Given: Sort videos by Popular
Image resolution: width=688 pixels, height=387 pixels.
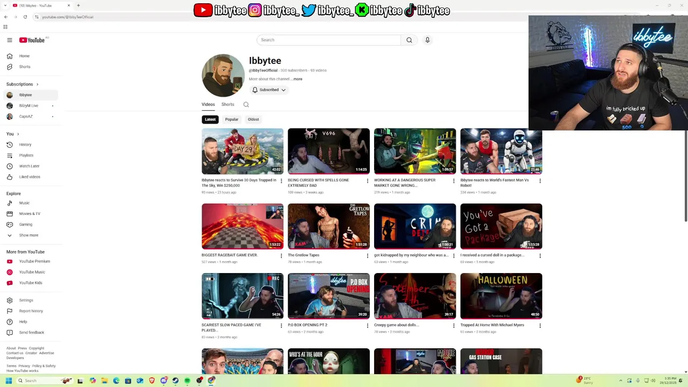Looking at the screenshot, I should coord(232,119).
